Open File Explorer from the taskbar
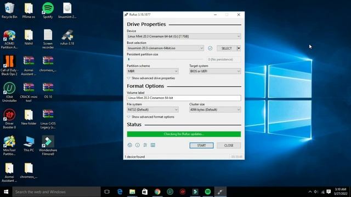351x197 pixels. coord(132,192)
